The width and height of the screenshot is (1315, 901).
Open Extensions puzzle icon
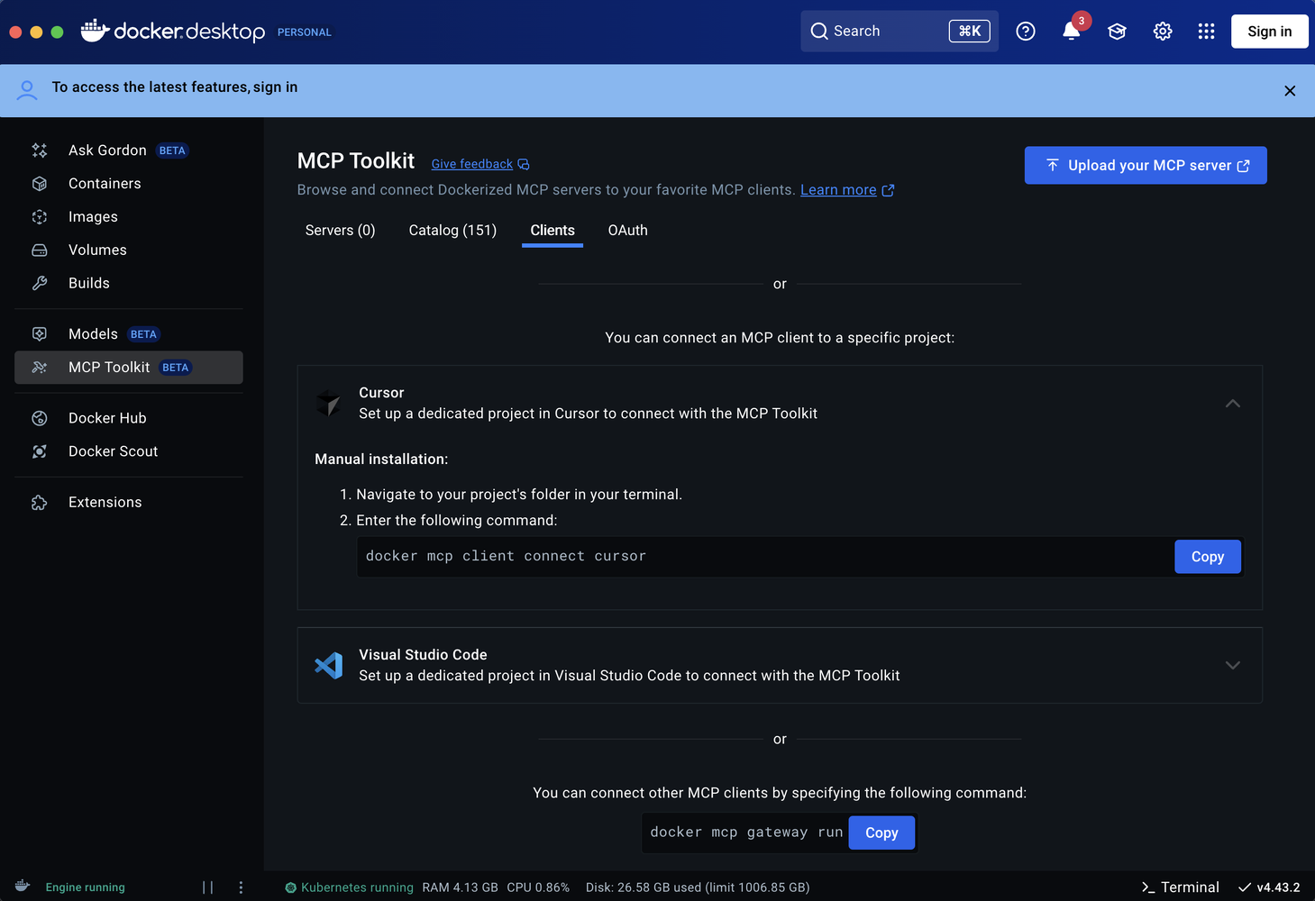click(x=40, y=503)
